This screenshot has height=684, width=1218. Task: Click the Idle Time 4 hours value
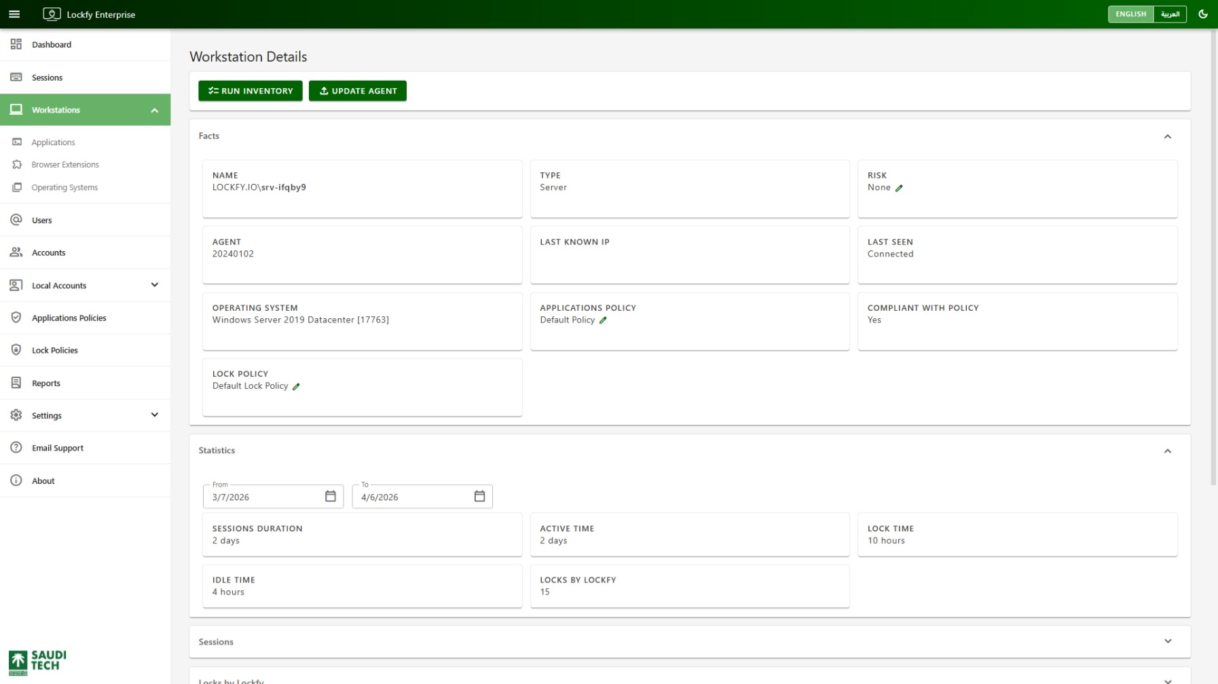tap(228, 592)
